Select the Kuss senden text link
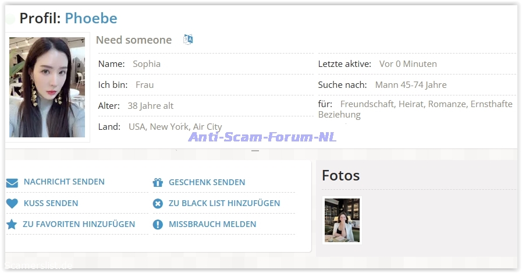 [51, 203]
